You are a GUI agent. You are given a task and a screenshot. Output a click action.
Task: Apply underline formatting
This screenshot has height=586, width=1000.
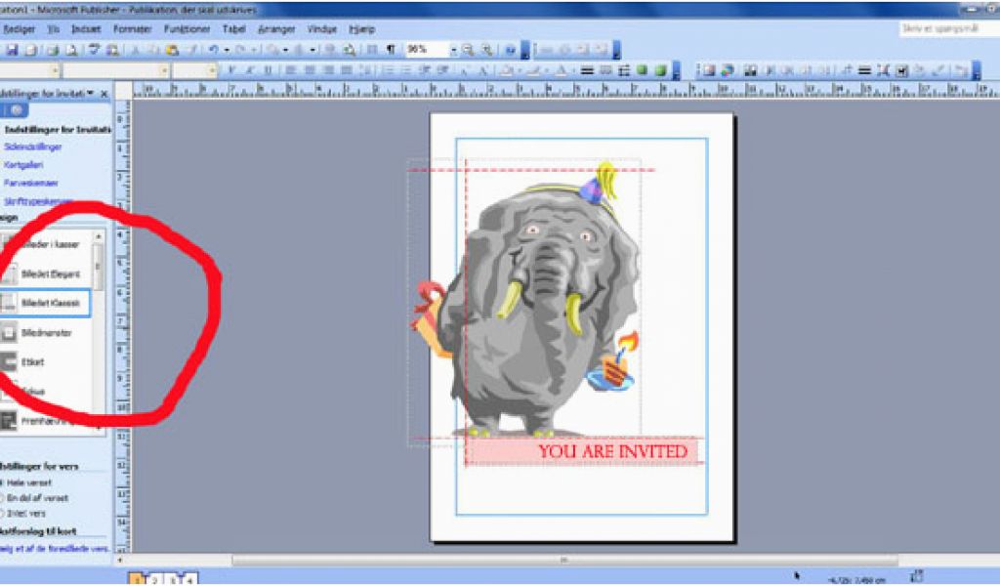[x=268, y=70]
